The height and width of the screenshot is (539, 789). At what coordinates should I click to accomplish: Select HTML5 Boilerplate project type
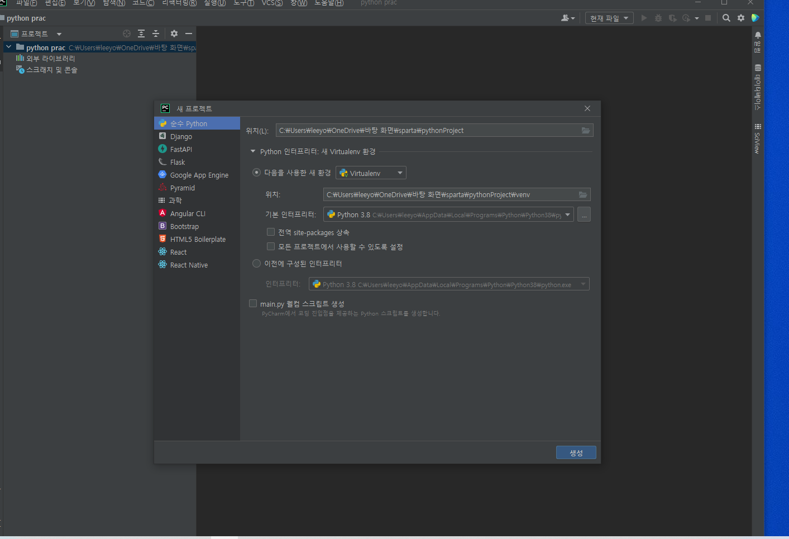pyautogui.click(x=197, y=239)
